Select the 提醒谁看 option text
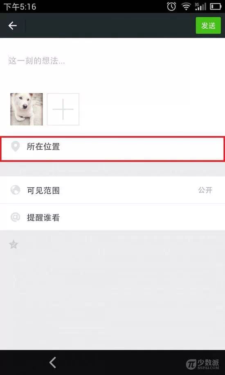 click(x=43, y=218)
